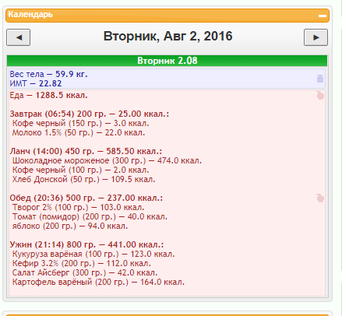Select the Завтрак (06:54) meal heading
This screenshot has width=342, height=316.
click(90, 114)
